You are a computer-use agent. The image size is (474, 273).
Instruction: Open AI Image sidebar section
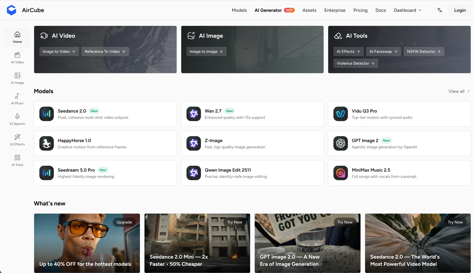(x=17, y=79)
